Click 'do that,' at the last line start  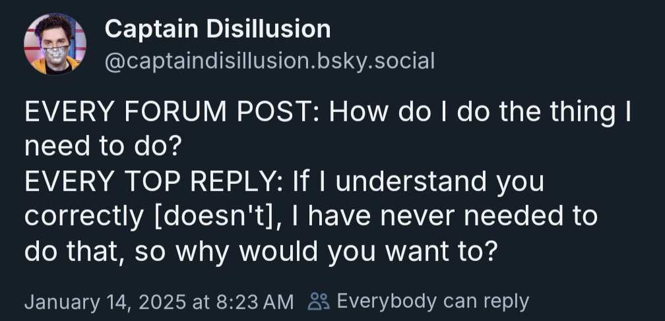click(x=75, y=252)
